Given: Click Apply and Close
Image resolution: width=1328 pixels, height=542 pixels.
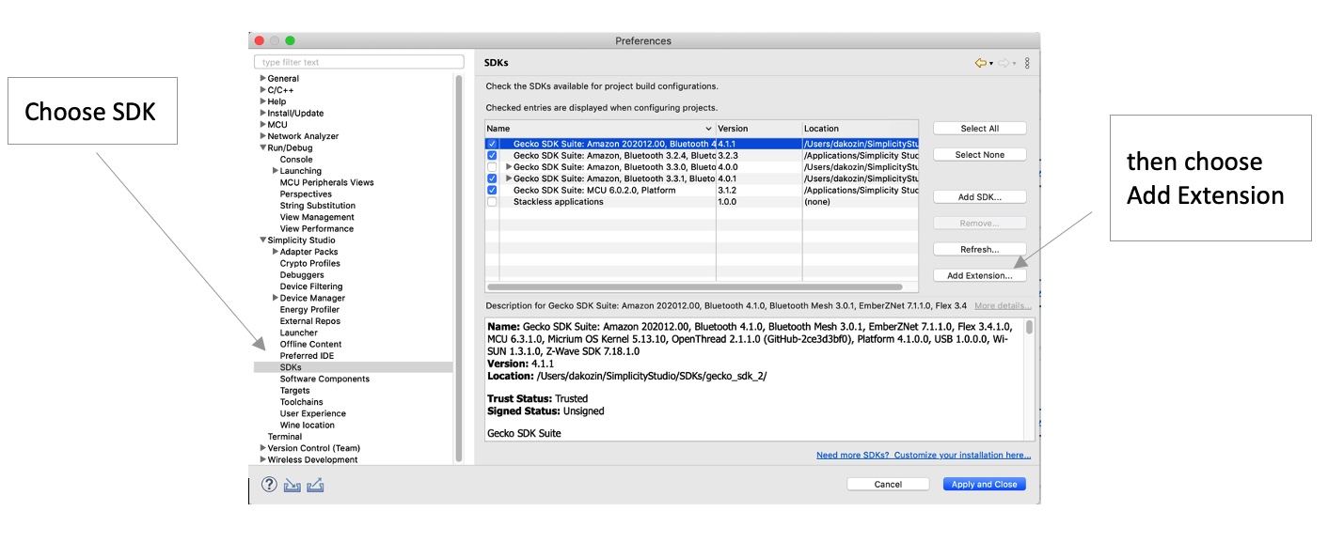Looking at the screenshot, I should pyautogui.click(x=984, y=485).
